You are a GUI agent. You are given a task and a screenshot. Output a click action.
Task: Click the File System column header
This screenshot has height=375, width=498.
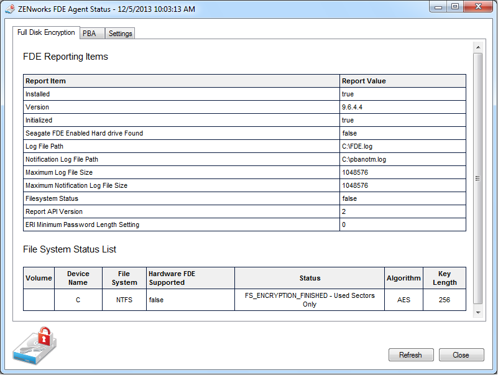coord(124,278)
